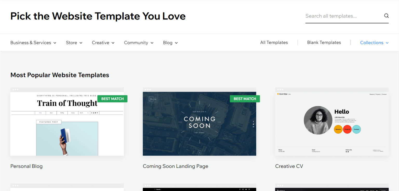
Task: Click the 'Pick the Website Template You Love' heading
Action: pyautogui.click(x=98, y=16)
